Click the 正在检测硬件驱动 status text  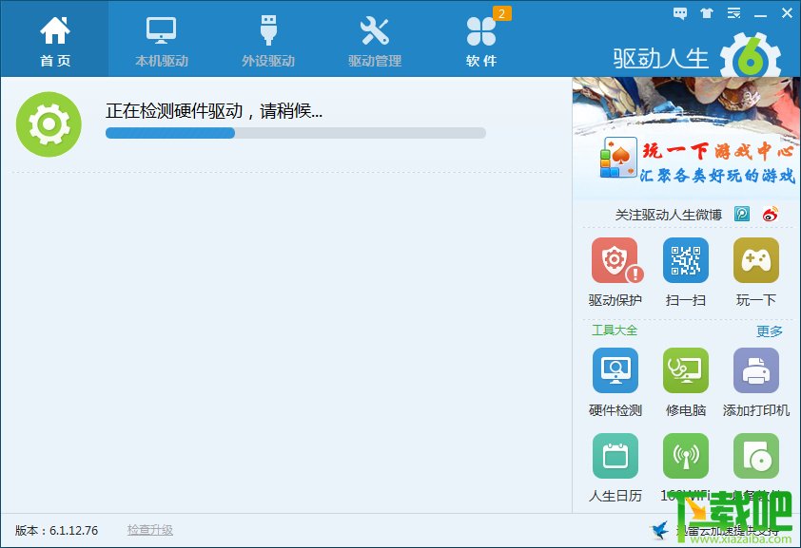[x=213, y=110]
